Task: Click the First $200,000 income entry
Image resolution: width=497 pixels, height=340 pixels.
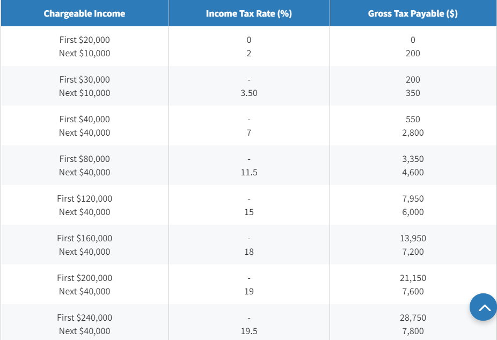Action: click(x=84, y=278)
